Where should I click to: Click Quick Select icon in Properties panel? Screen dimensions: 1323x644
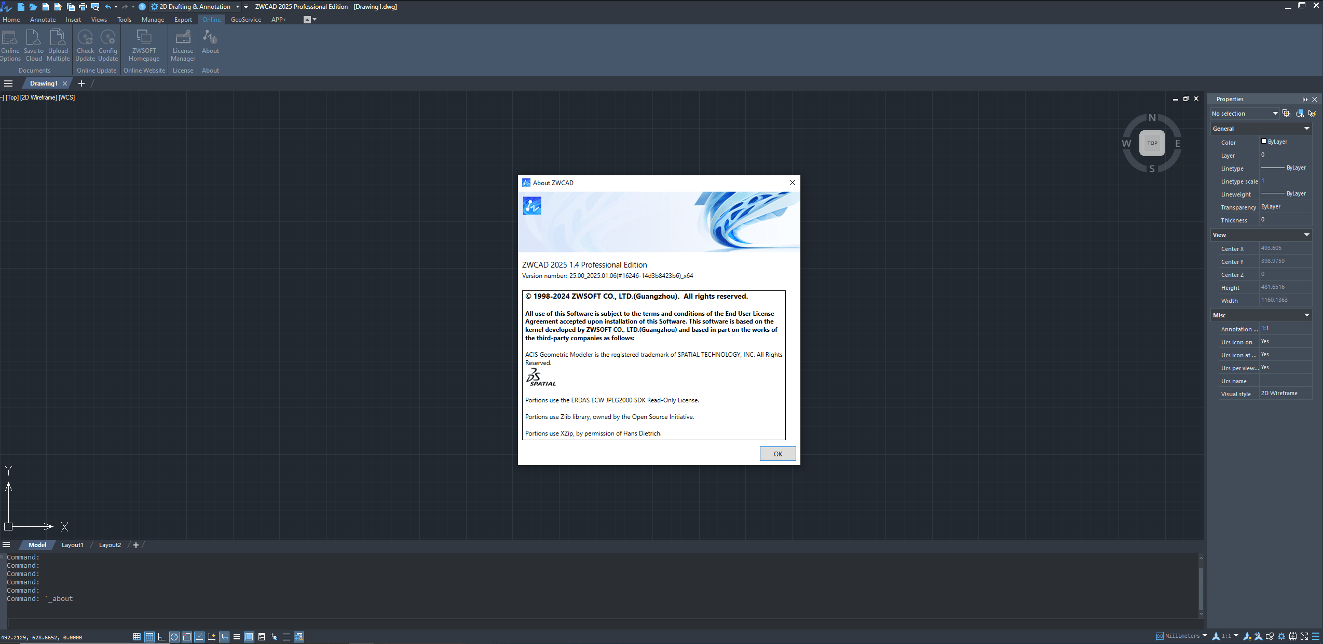(x=1312, y=114)
